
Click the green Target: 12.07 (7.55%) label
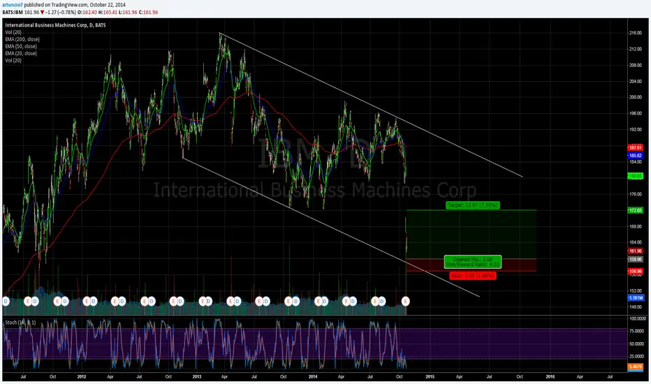pyautogui.click(x=472, y=205)
